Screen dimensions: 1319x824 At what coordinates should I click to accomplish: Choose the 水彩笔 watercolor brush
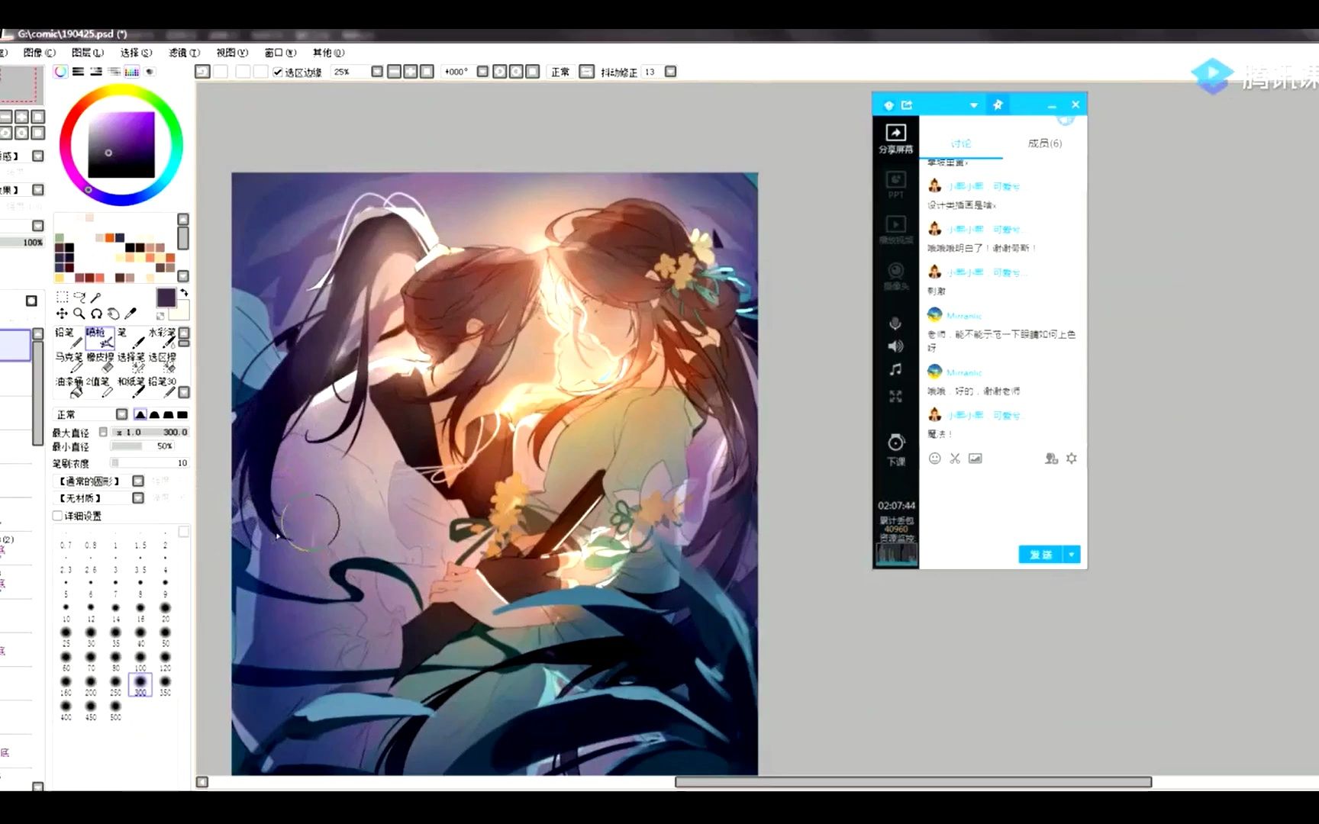coord(162,338)
